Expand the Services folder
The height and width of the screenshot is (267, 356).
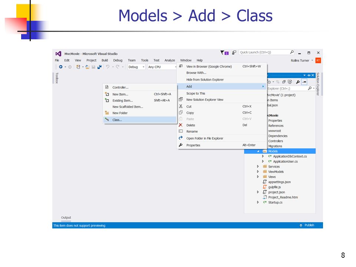click(258, 167)
